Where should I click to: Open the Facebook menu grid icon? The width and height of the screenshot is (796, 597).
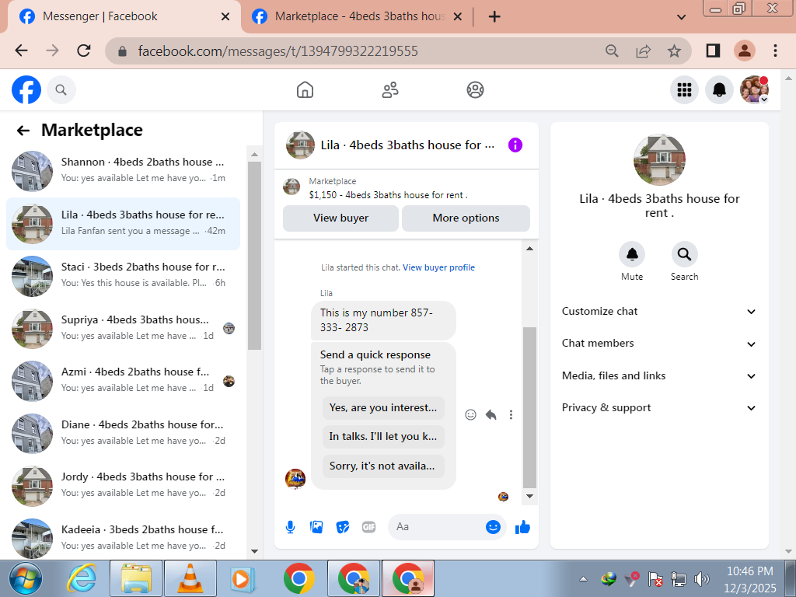coord(684,90)
